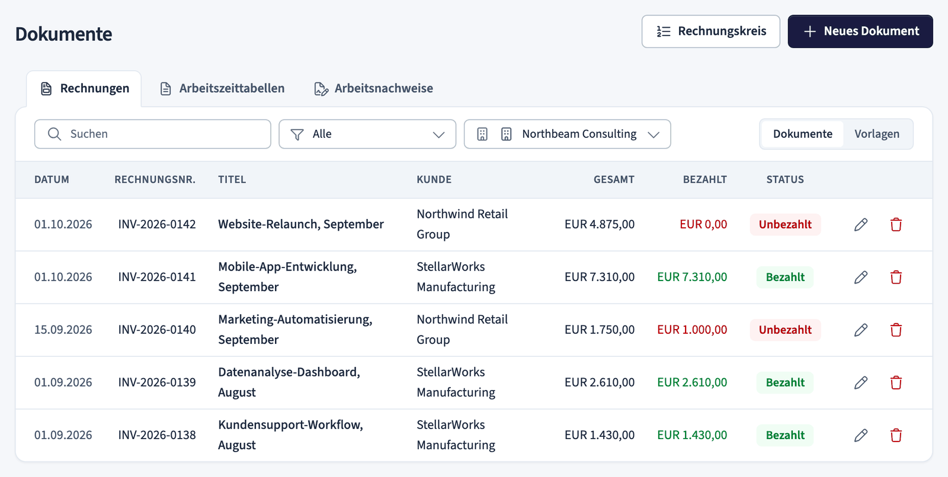The height and width of the screenshot is (477, 948).
Task: Click the magnifier icon in search box
Action: pyautogui.click(x=55, y=134)
